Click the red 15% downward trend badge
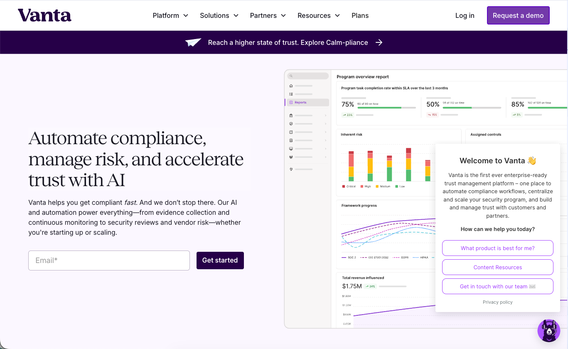This screenshot has width=568, height=349. 433,115
